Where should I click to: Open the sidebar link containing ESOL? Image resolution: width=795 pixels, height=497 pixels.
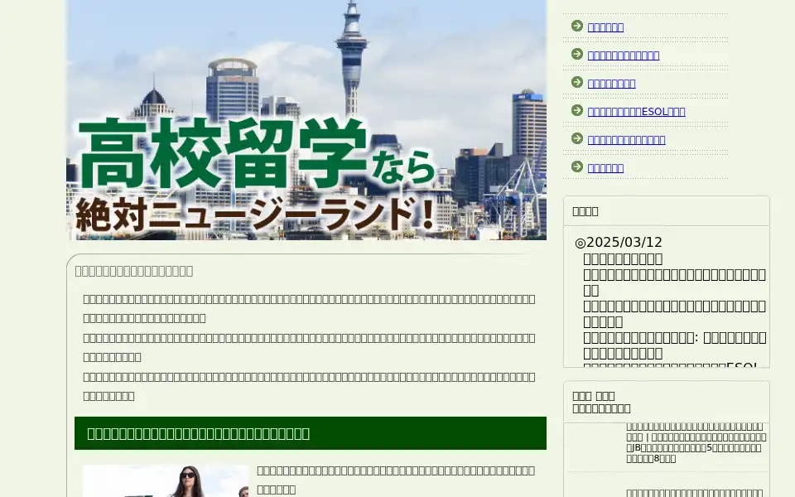(x=636, y=112)
